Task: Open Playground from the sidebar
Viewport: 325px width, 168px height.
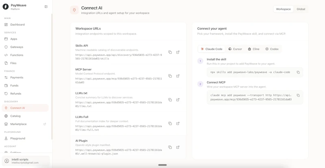Action: point(25,138)
